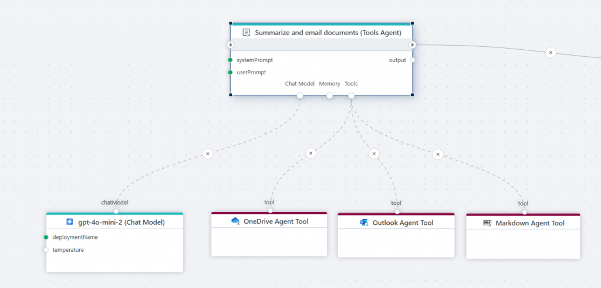Delete the OneDrive tool connection link

tap(311, 153)
